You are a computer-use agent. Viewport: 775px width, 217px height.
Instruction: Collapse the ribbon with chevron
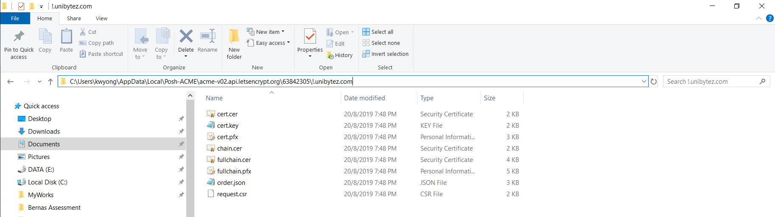[x=758, y=18]
